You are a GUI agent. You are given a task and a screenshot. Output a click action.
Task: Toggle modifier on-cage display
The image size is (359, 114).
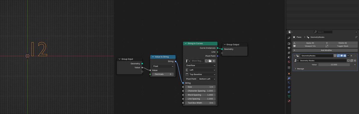coord(335,56)
